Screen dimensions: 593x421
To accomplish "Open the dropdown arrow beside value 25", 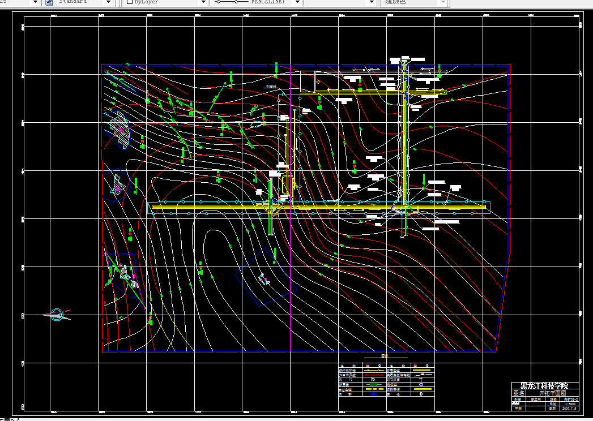I will (35, 2).
